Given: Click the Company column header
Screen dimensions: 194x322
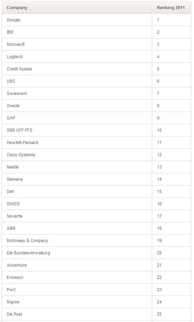Looking at the screenshot, I should click(x=77, y=8).
